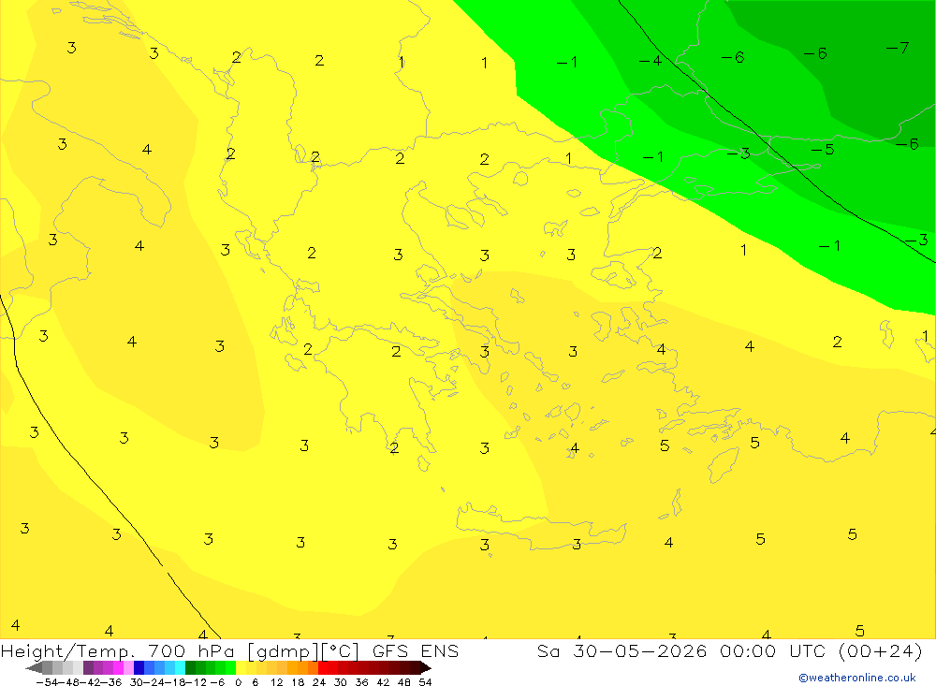Click the '-48' legend label
The width and height of the screenshot is (936, 686).
pos(70,682)
